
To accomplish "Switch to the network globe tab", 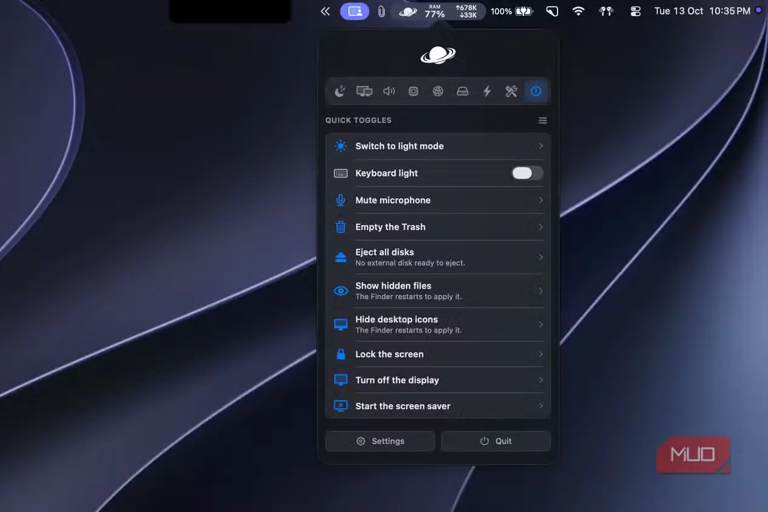I will [x=438, y=91].
